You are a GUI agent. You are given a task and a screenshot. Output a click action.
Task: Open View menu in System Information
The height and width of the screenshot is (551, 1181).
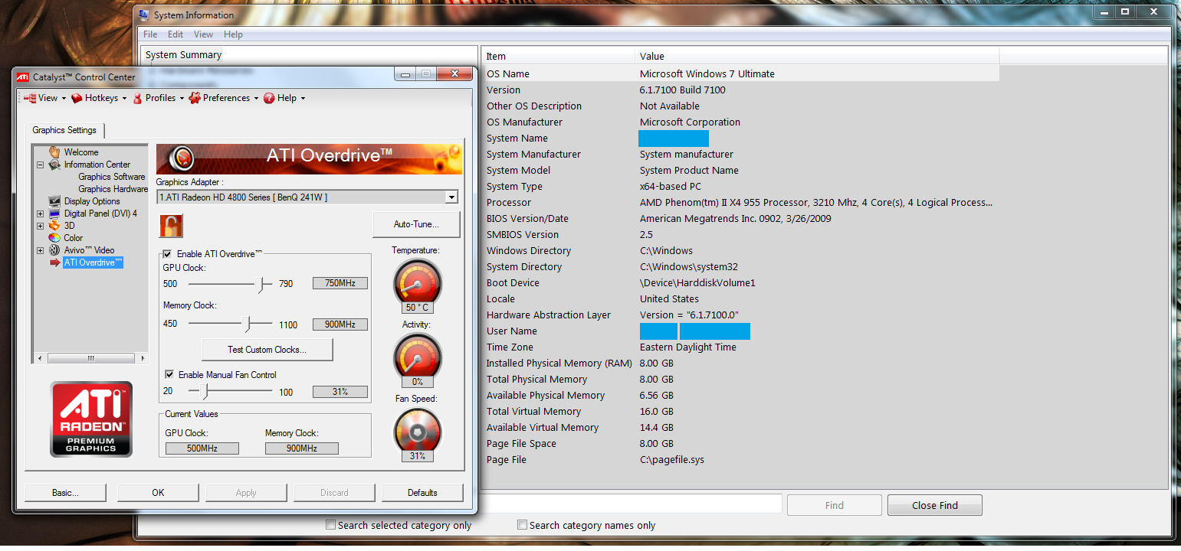tap(203, 34)
